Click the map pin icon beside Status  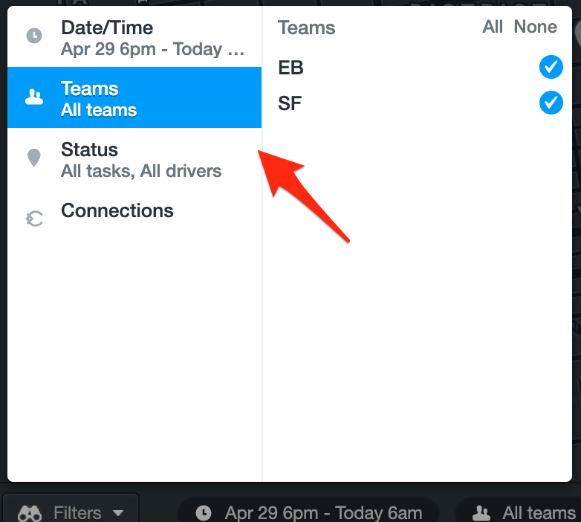[34, 158]
